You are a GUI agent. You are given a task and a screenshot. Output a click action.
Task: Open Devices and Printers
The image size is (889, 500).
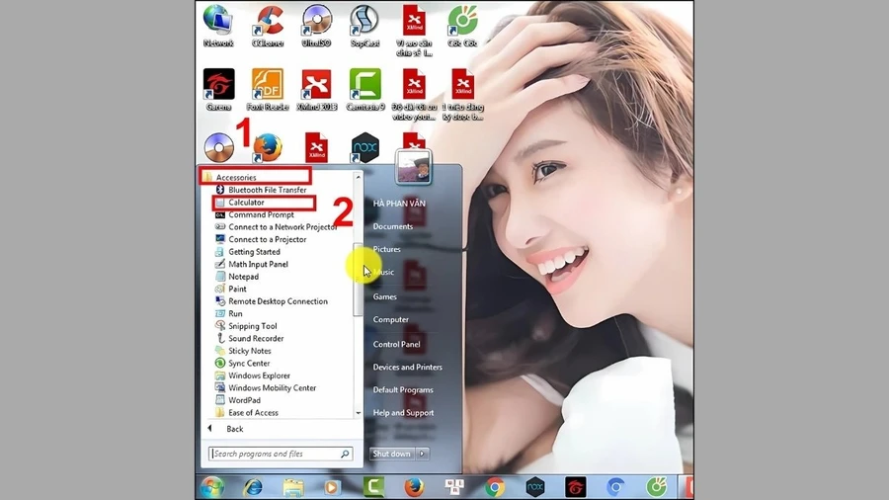click(407, 367)
